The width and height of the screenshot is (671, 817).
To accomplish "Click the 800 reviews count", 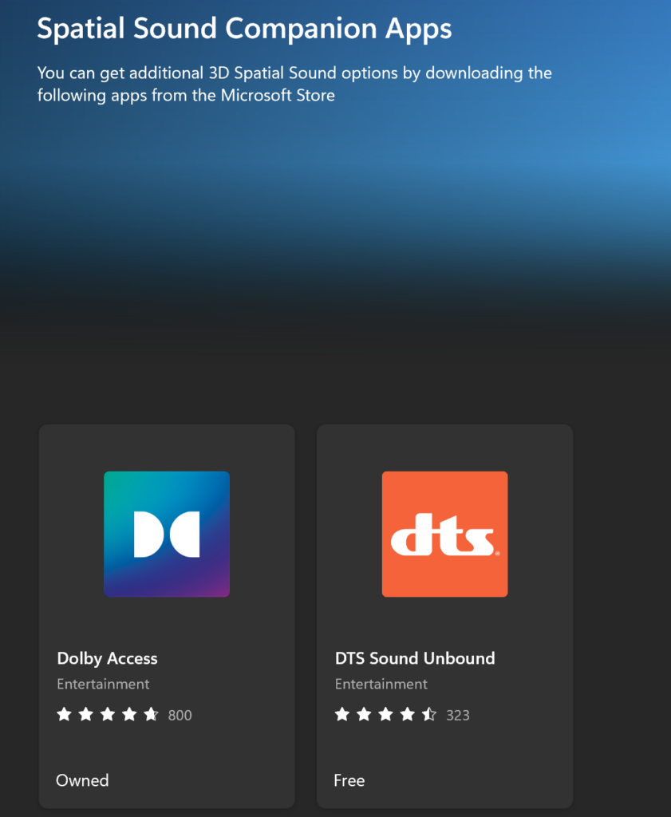I will tap(180, 716).
